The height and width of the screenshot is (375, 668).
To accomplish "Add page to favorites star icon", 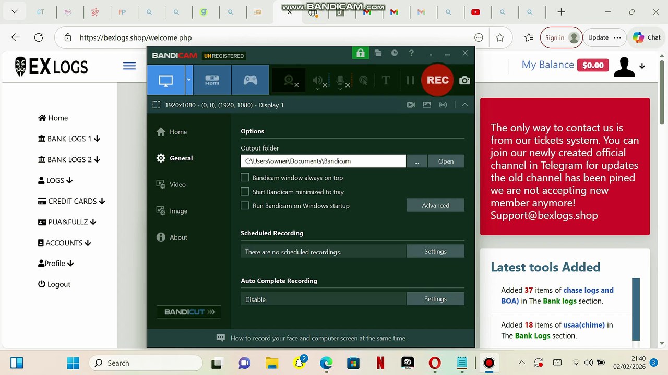I will point(500,37).
